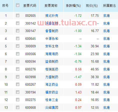Check the box for stock 000566

click(17, 54)
